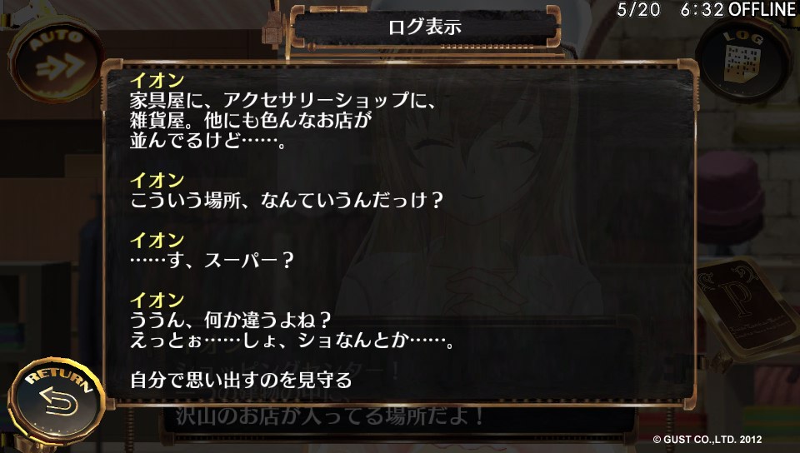Screen dimensions: 800x453
Task: Click the curved return arrow symbol
Action: pos(58,401)
